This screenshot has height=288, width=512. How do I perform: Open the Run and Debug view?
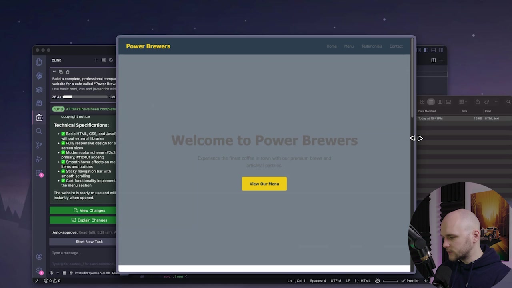39,159
